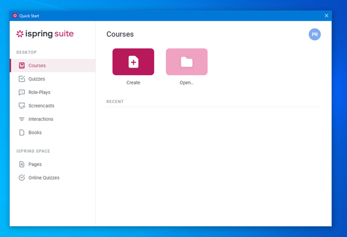Create a new course with the plus tile
347x237 pixels.
[x=133, y=62]
